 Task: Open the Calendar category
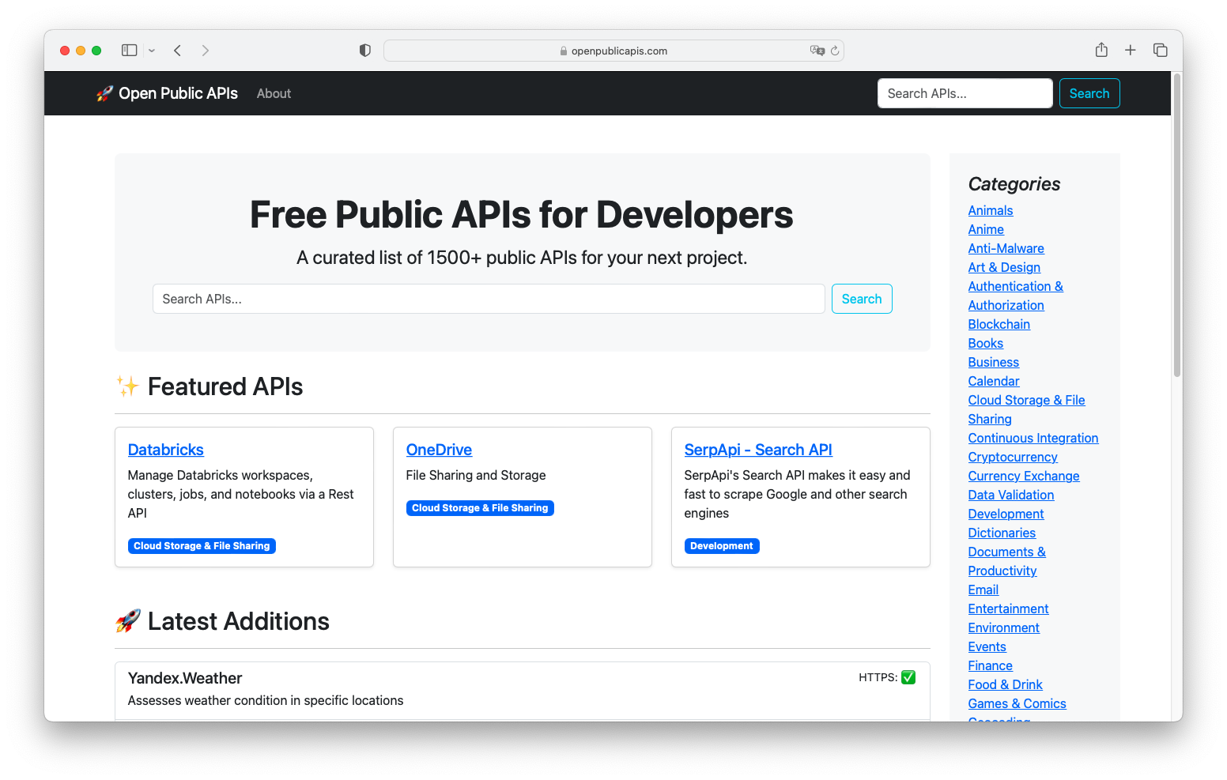[994, 381]
